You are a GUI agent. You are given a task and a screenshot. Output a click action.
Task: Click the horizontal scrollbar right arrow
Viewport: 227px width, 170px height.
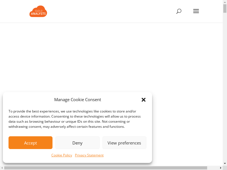tap(220, 168)
